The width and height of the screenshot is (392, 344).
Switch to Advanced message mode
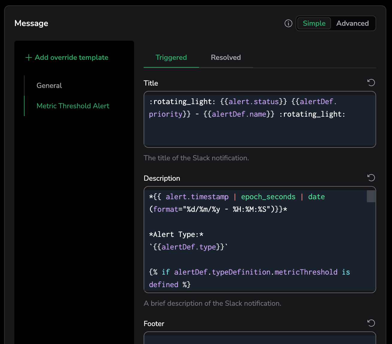[352, 23]
